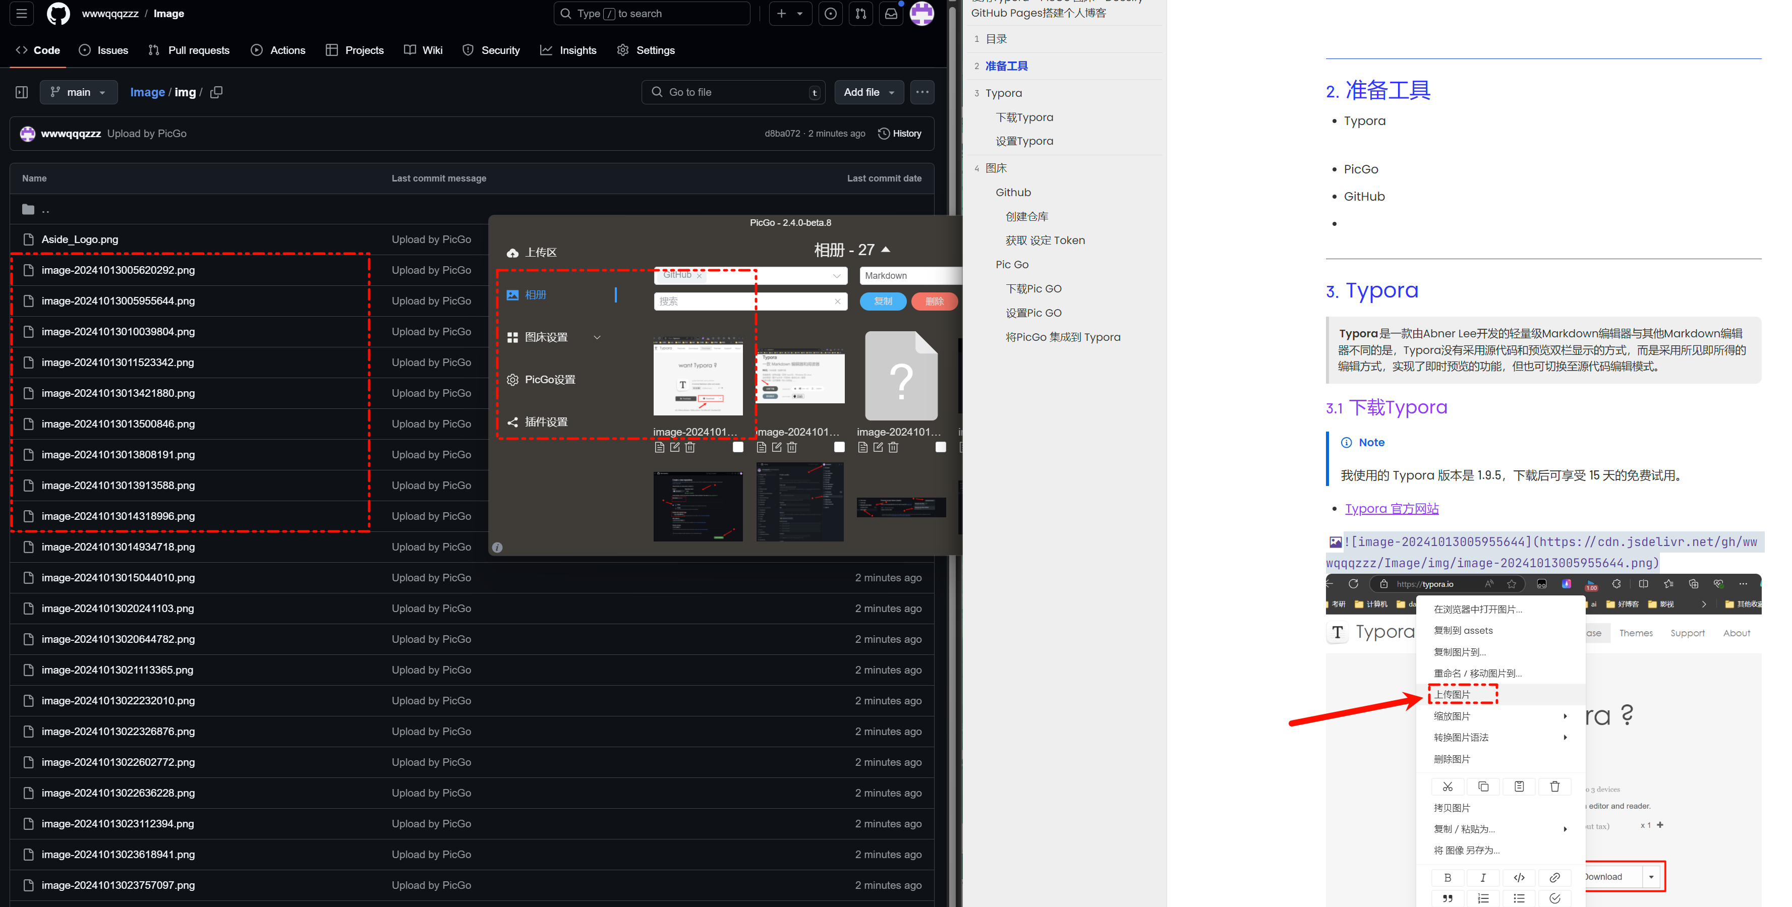Screen dimensions: 1792x907
Task: Edit icon under second PicGo album image
Action: point(777,447)
